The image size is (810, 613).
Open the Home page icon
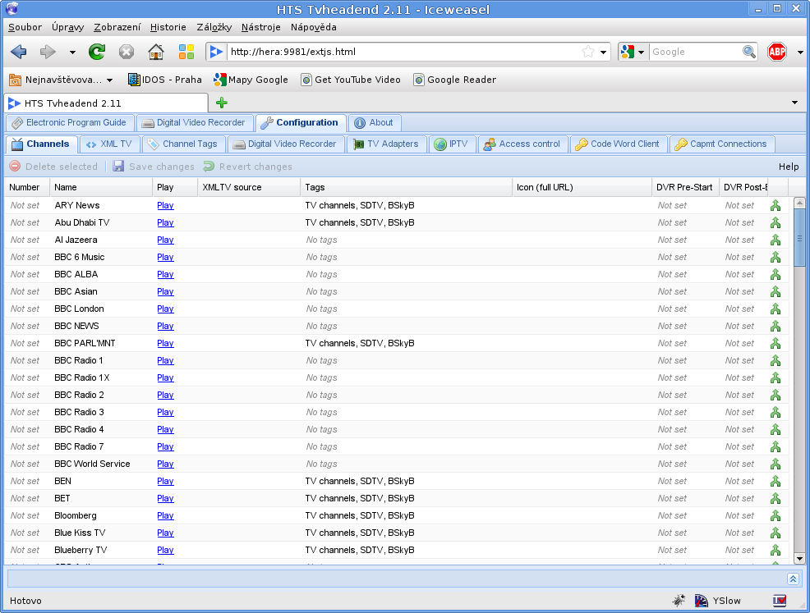[x=155, y=52]
